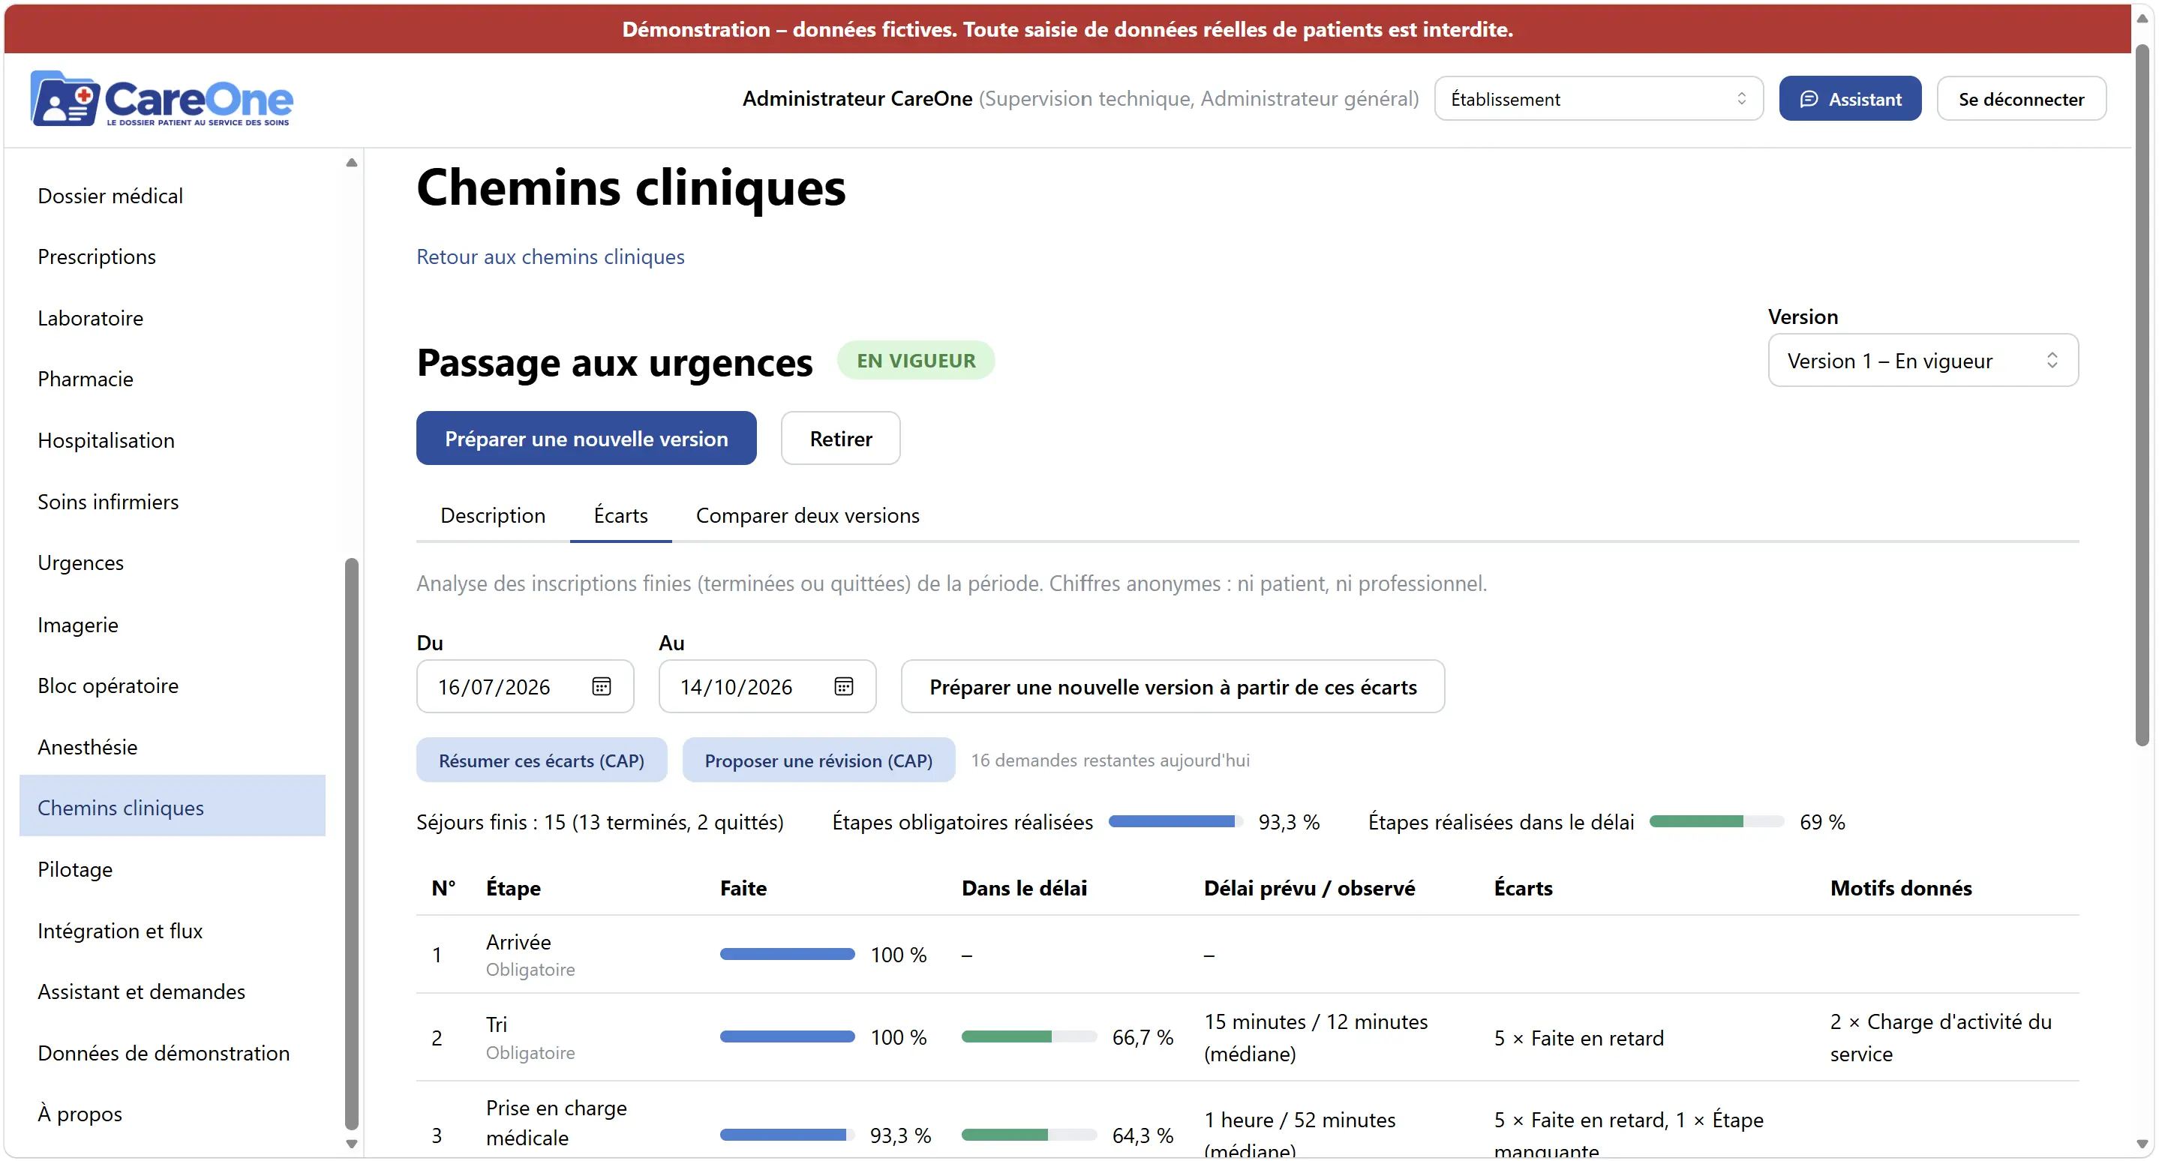2159x1161 pixels.
Task: Follow Retour aux chemins cliniques link
Action: [x=550, y=256]
